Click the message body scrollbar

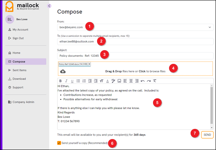click(x=212, y=105)
